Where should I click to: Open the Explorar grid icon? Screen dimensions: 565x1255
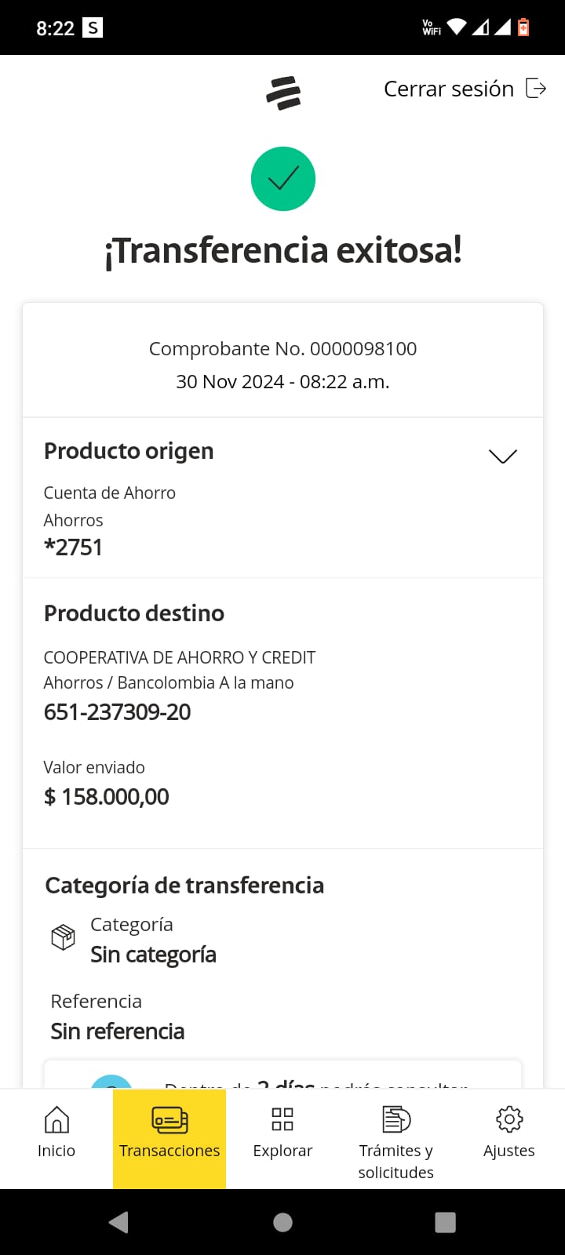(282, 1119)
